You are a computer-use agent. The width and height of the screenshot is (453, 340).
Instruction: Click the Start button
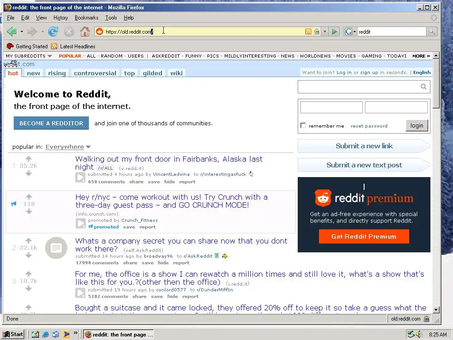[x=13, y=335]
